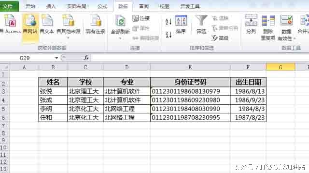Expand the 全部刷新 dropdown arrow
The width and height of the screenshot is (309, 173).
point(120,38)
